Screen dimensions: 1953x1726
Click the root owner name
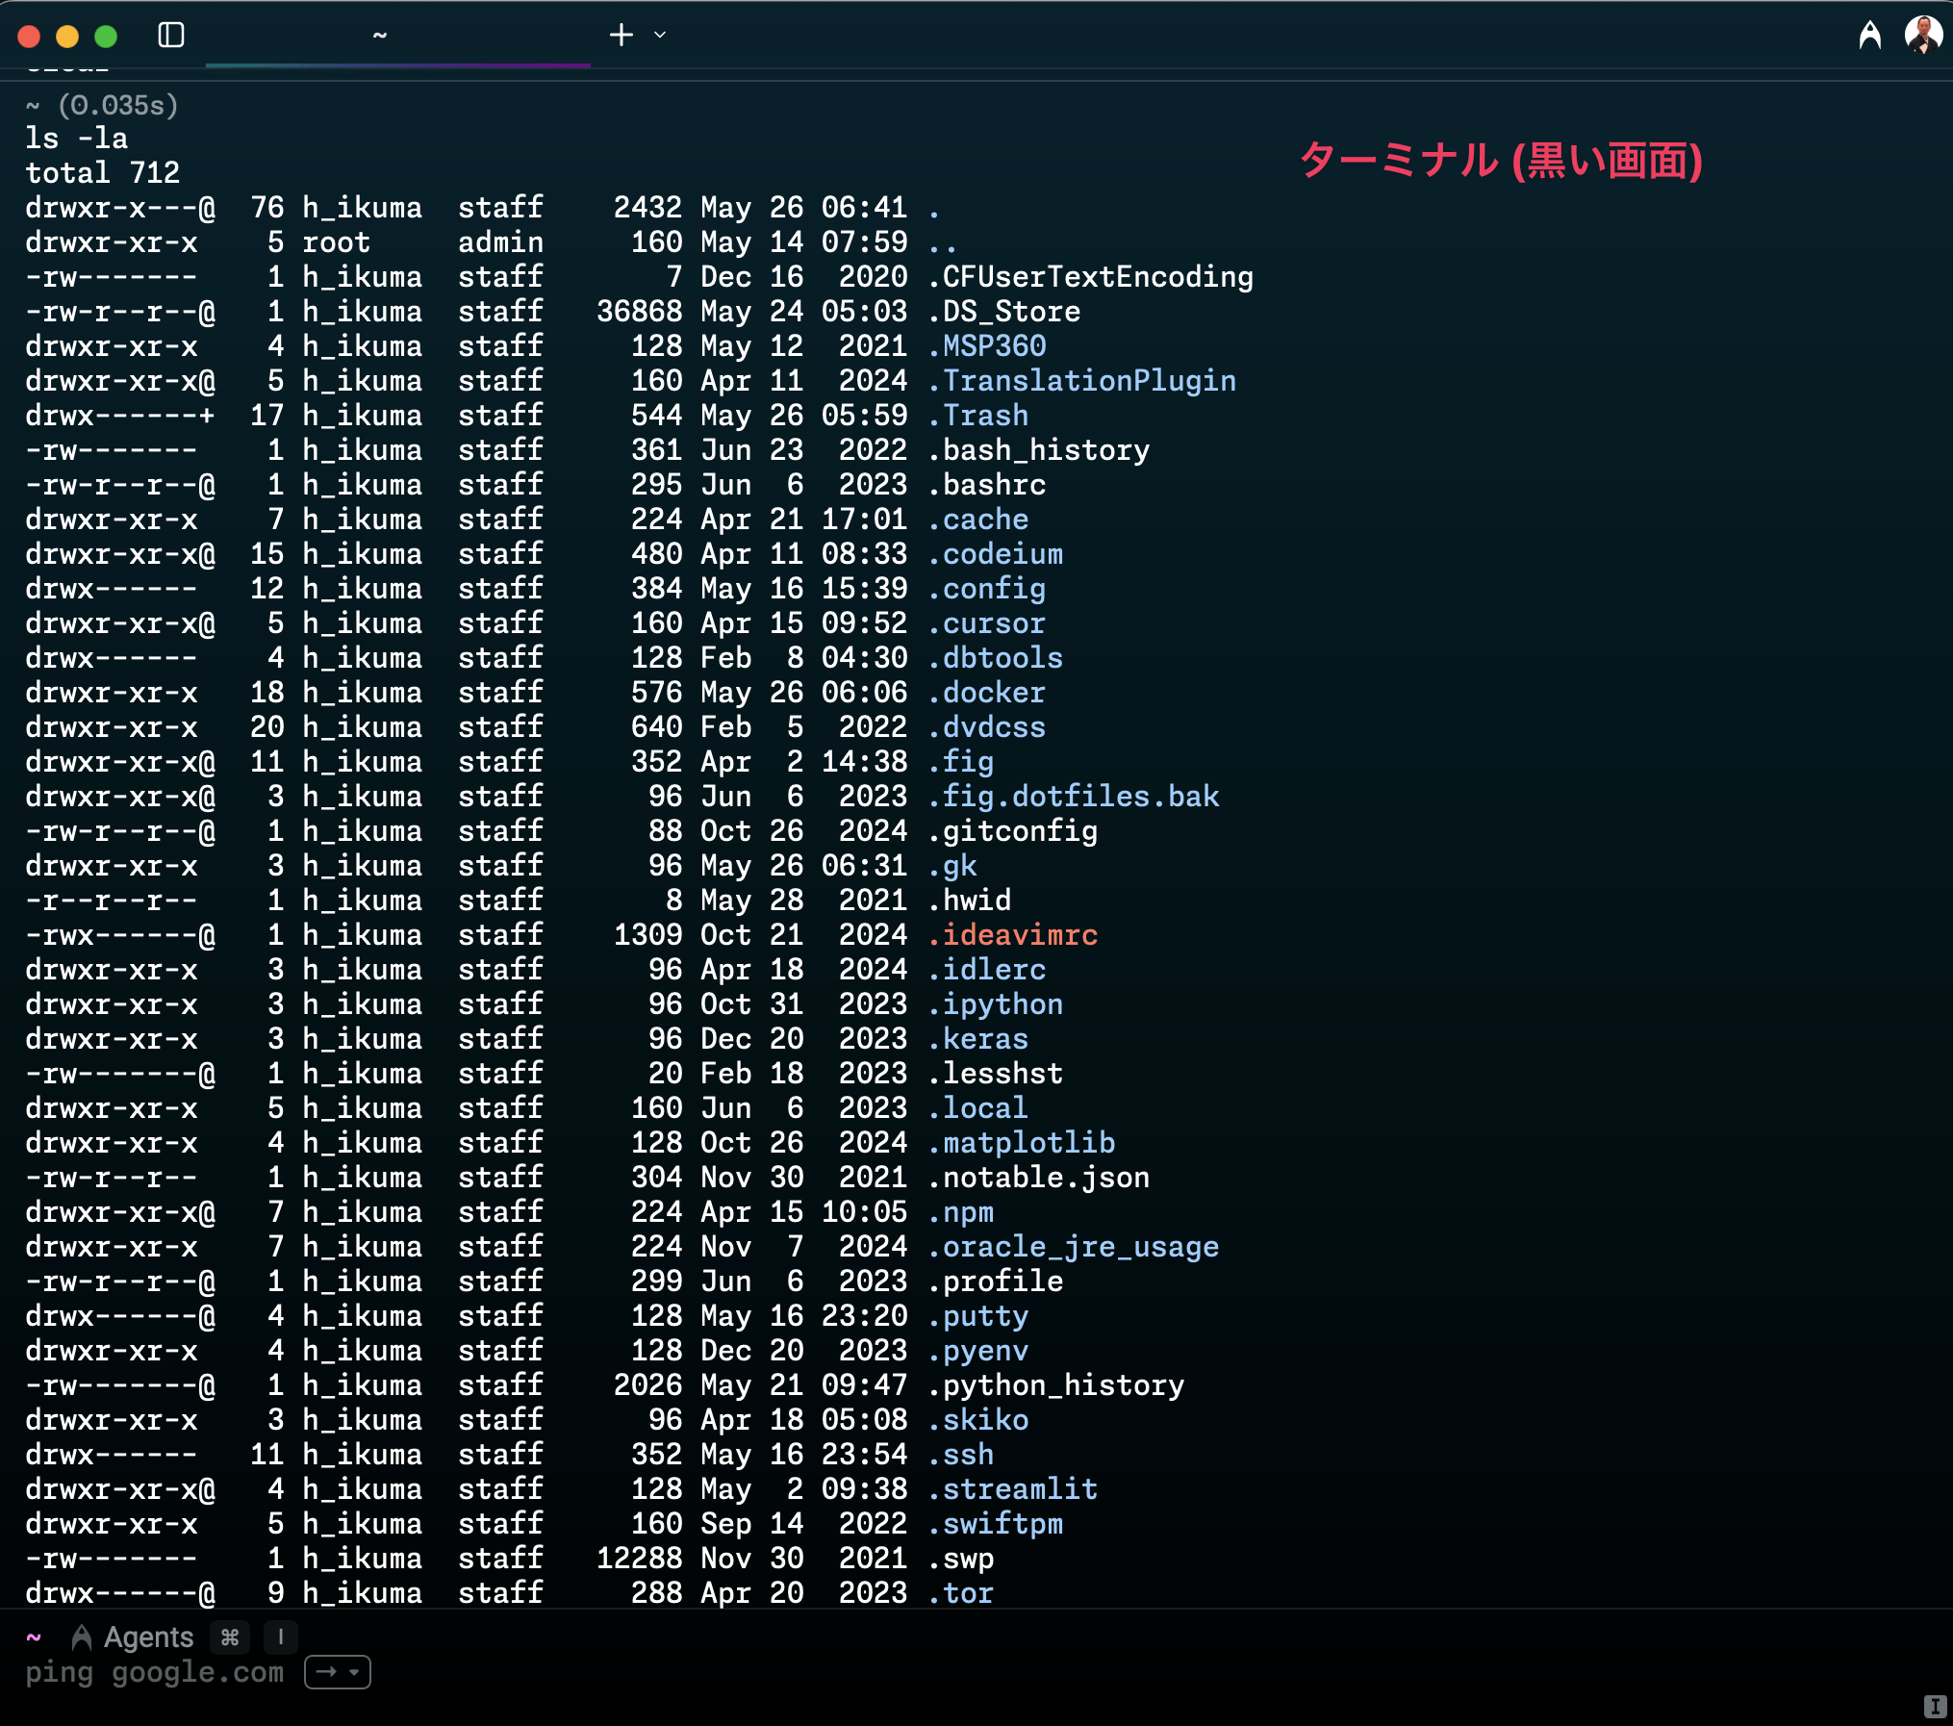pos(337,242)
